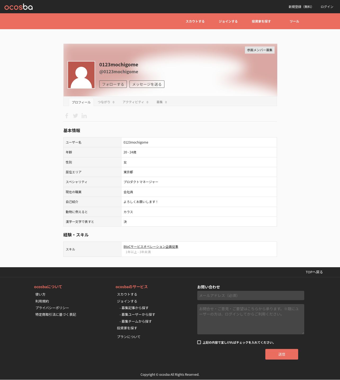Screen dimensions: 340x380
Task: Click the @0123mochigome handle text
Action: pos(119,72)
